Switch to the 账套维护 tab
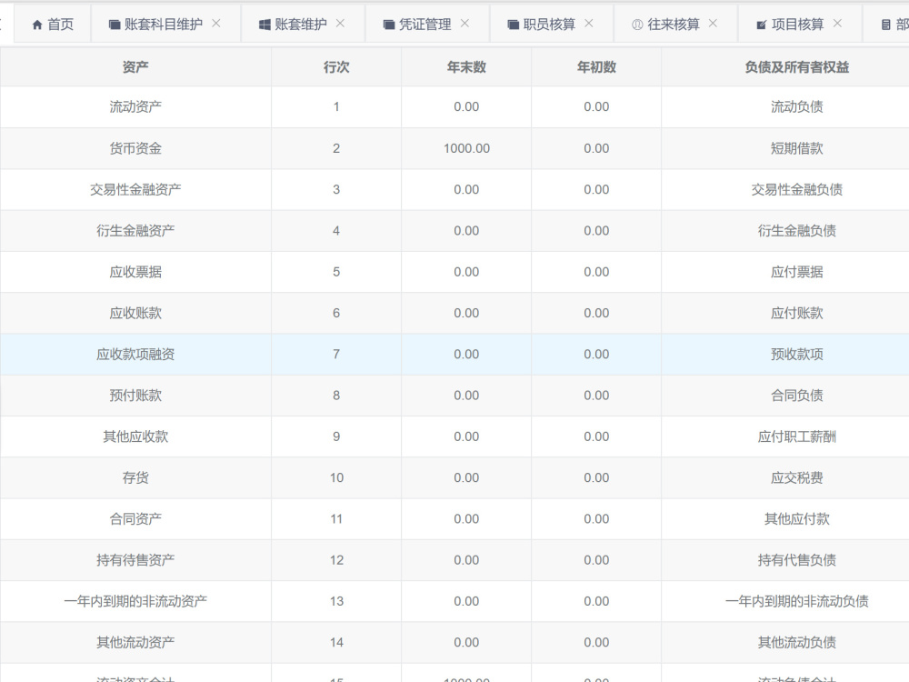The width and height of the screenshot is (909, 682). [x=302, y=25]
